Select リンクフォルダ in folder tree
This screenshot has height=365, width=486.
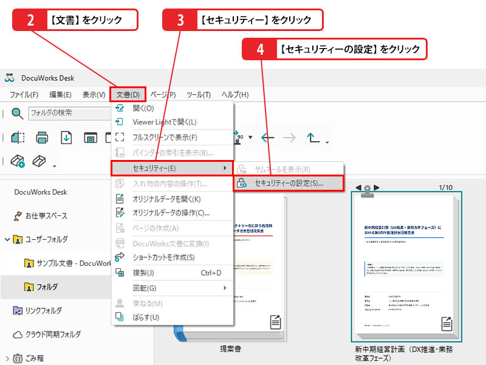[43, 310]
